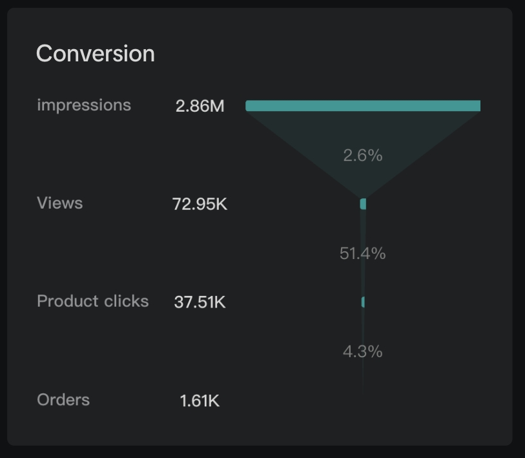Select the impressions label

click(84, 105)
